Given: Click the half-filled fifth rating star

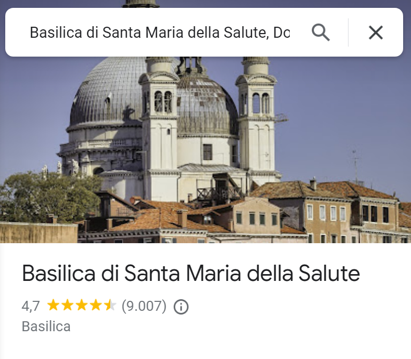Looking at the screenshot, I should coord(110,305).
